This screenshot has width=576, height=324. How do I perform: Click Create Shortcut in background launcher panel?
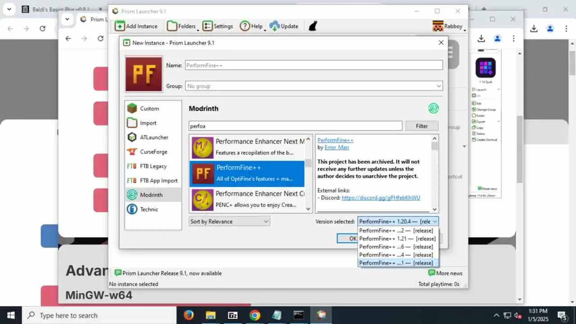(x=485, y=139)
